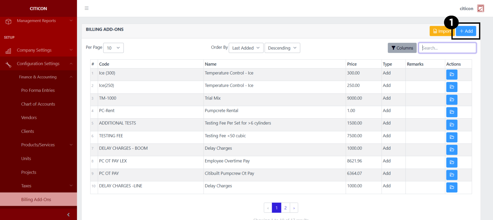Change the Descending sort direction dropdown
Screen dimensions: 493x220
[282, 48]
